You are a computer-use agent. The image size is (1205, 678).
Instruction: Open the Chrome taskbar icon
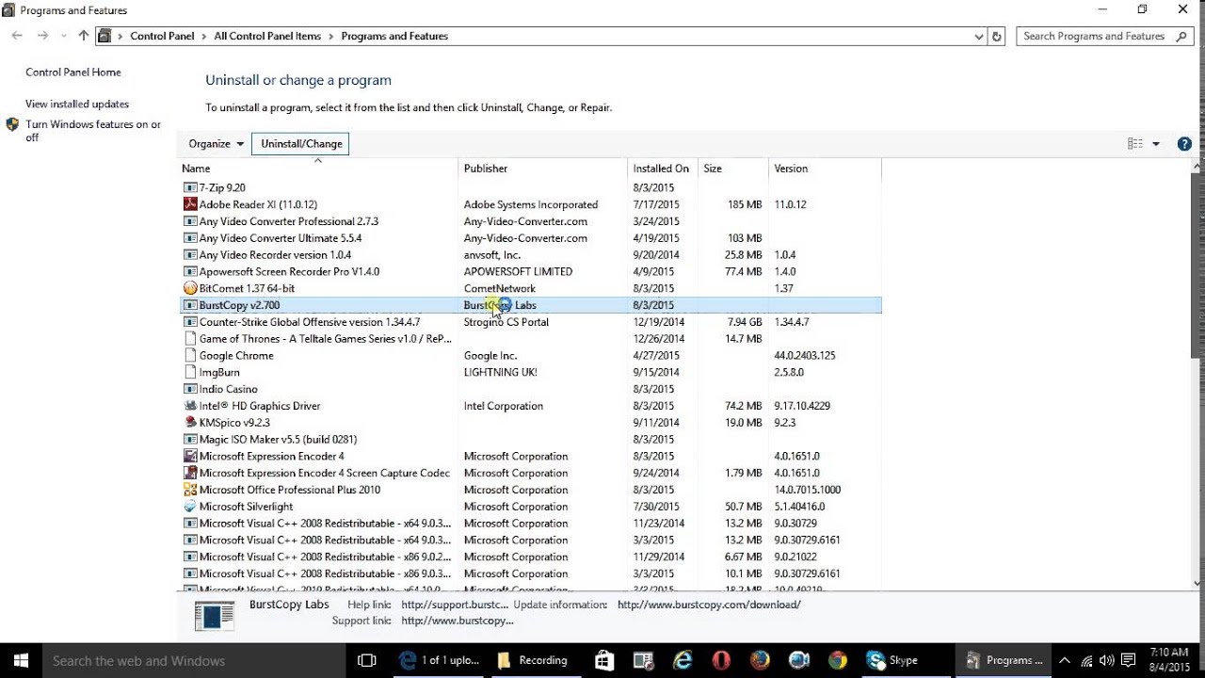tap(837, 660)
